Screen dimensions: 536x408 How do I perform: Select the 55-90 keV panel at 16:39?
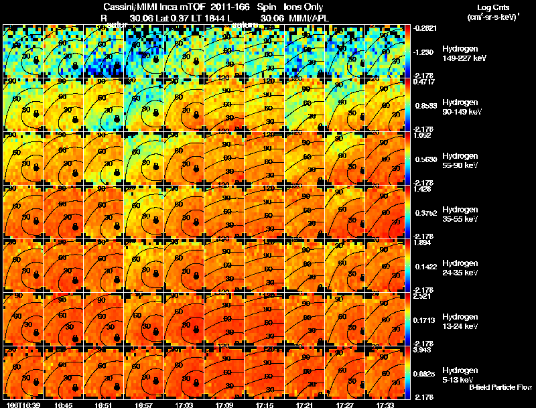(x=23, y=159)
